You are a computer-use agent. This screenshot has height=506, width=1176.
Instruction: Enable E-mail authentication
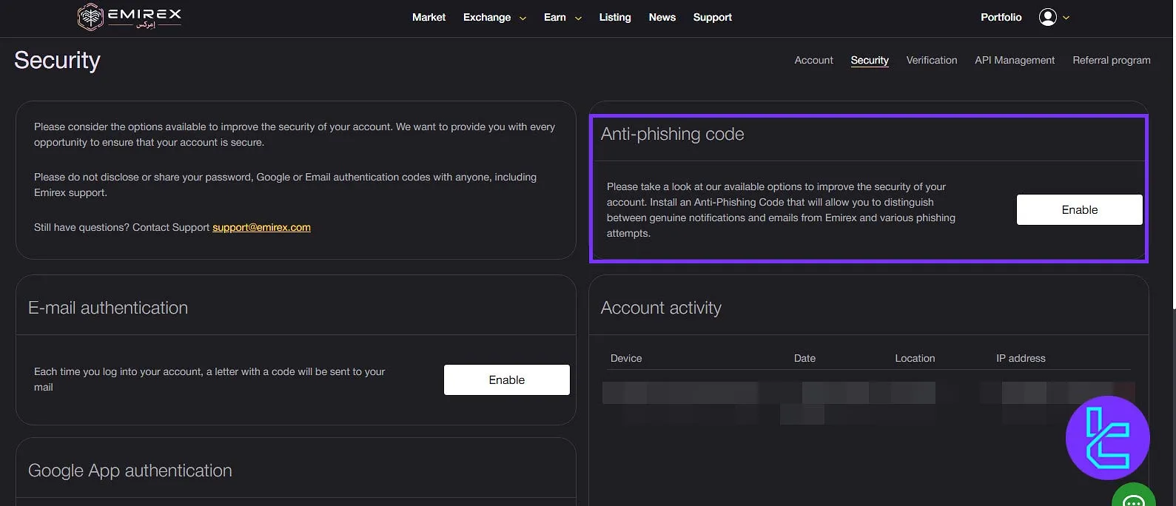pos(506,379)
